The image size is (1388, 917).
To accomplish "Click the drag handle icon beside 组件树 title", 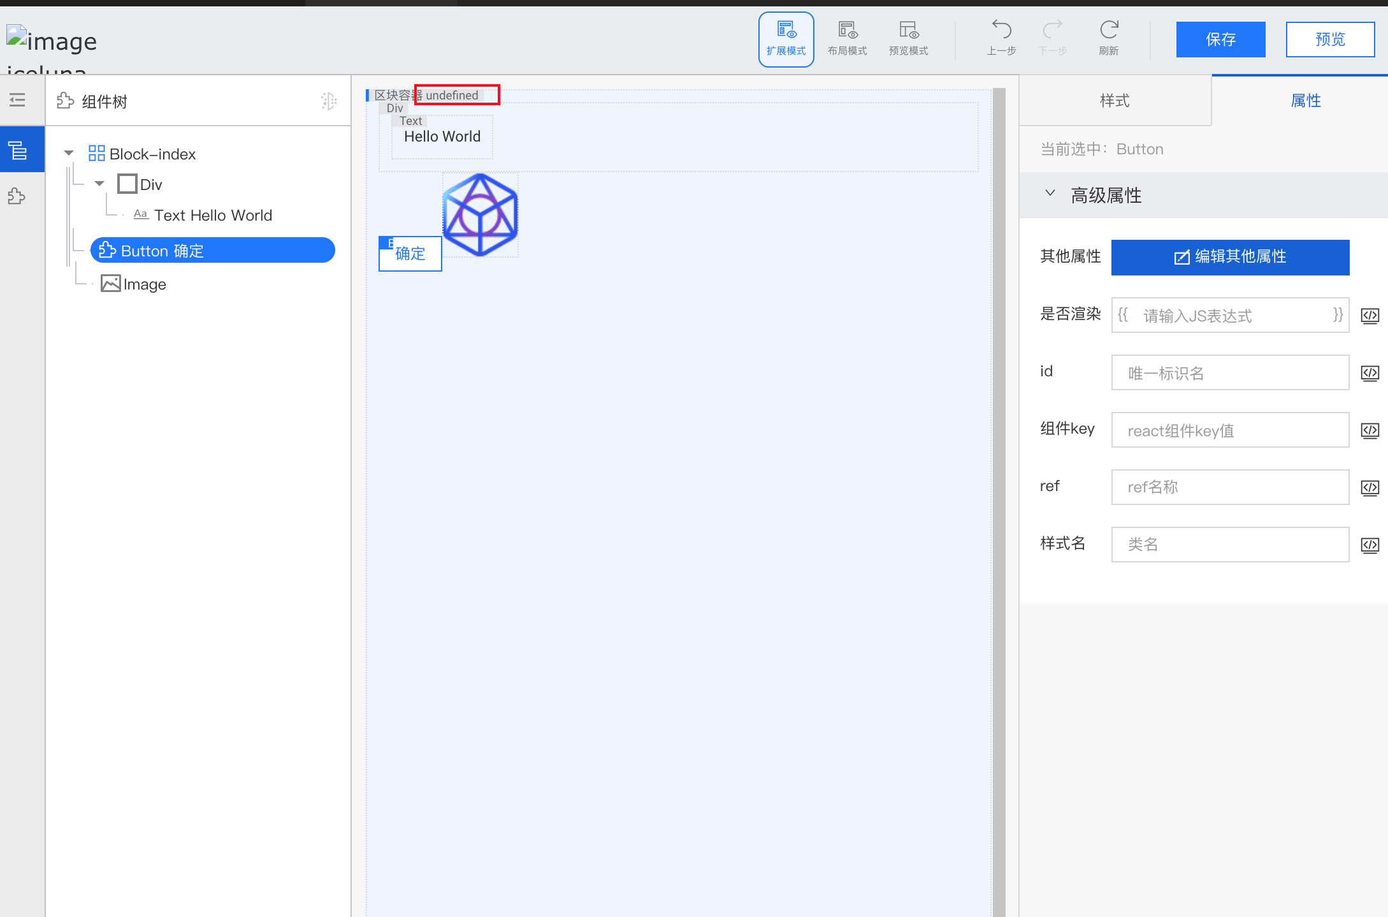I will click(x=329, y=101).
